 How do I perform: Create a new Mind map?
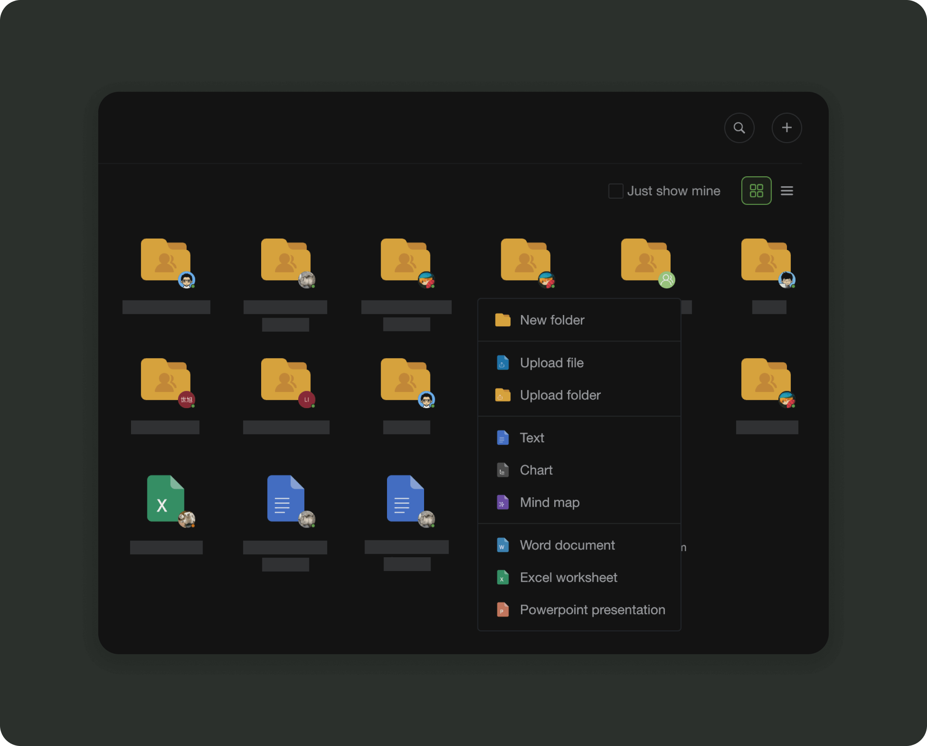click(549, 503)
